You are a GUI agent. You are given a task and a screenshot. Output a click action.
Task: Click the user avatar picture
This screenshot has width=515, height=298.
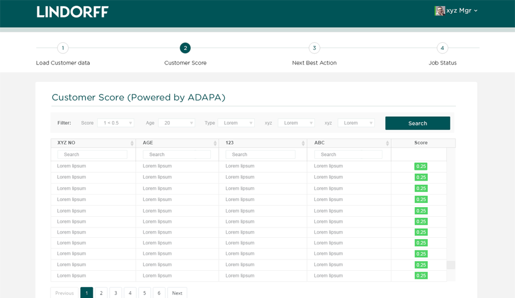coord(440,11)
